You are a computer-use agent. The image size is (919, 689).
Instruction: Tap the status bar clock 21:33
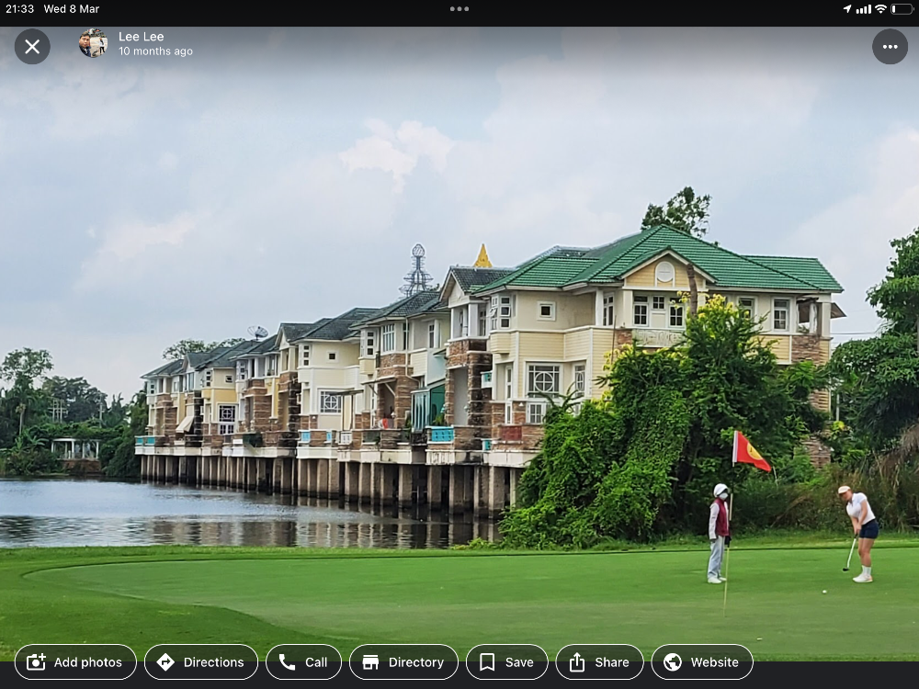[x=20, y=9]
